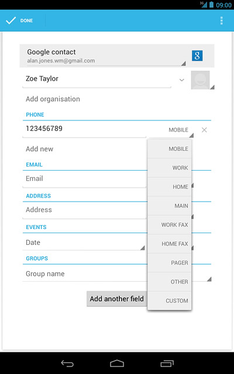Focus the Email input field

tap(84, 179)
